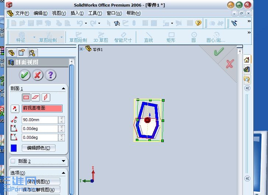Edit the Y rotation 0.00deg field
The image size is (268, 195).
[x=40, y=137]
